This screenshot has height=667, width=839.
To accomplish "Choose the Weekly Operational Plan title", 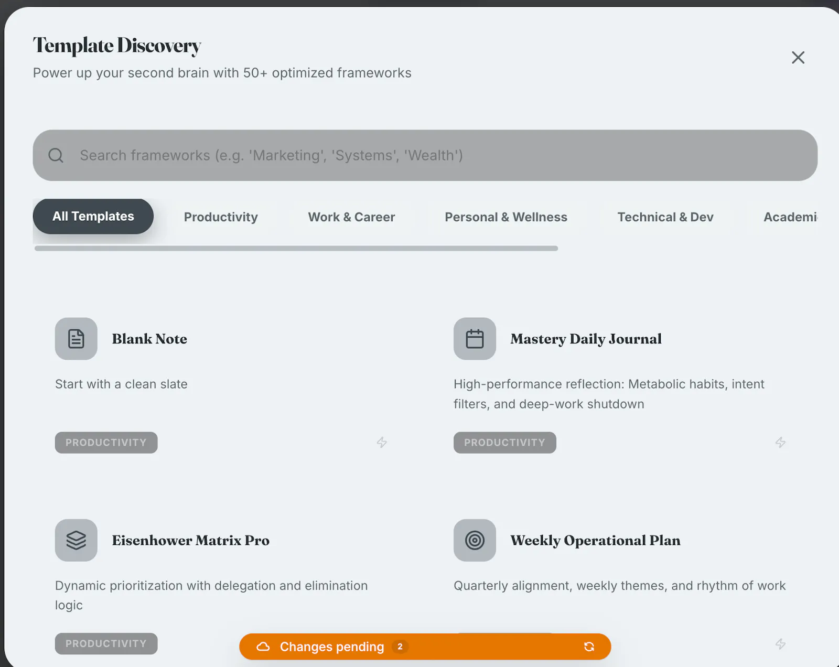I will [x=596, y=540].
